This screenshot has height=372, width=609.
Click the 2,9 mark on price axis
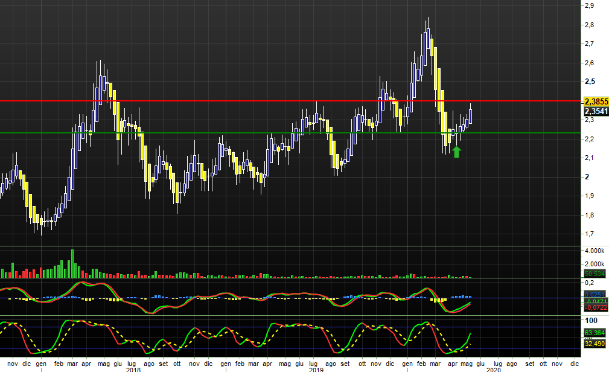point(589,5)
